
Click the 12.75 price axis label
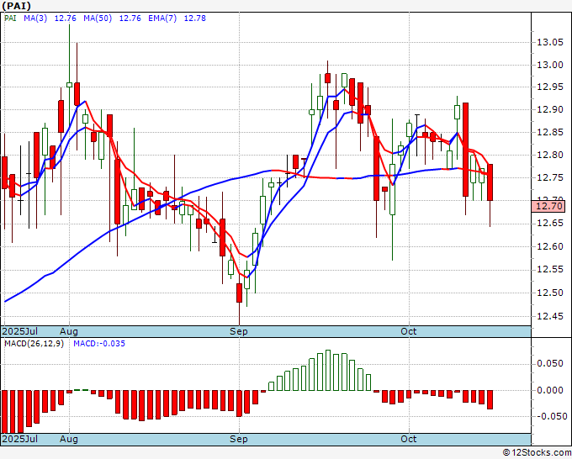[550, 177]
